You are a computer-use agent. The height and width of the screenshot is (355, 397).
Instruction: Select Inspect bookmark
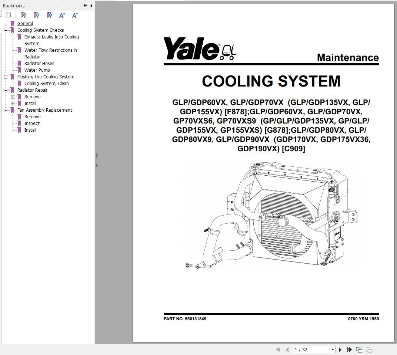32,124
